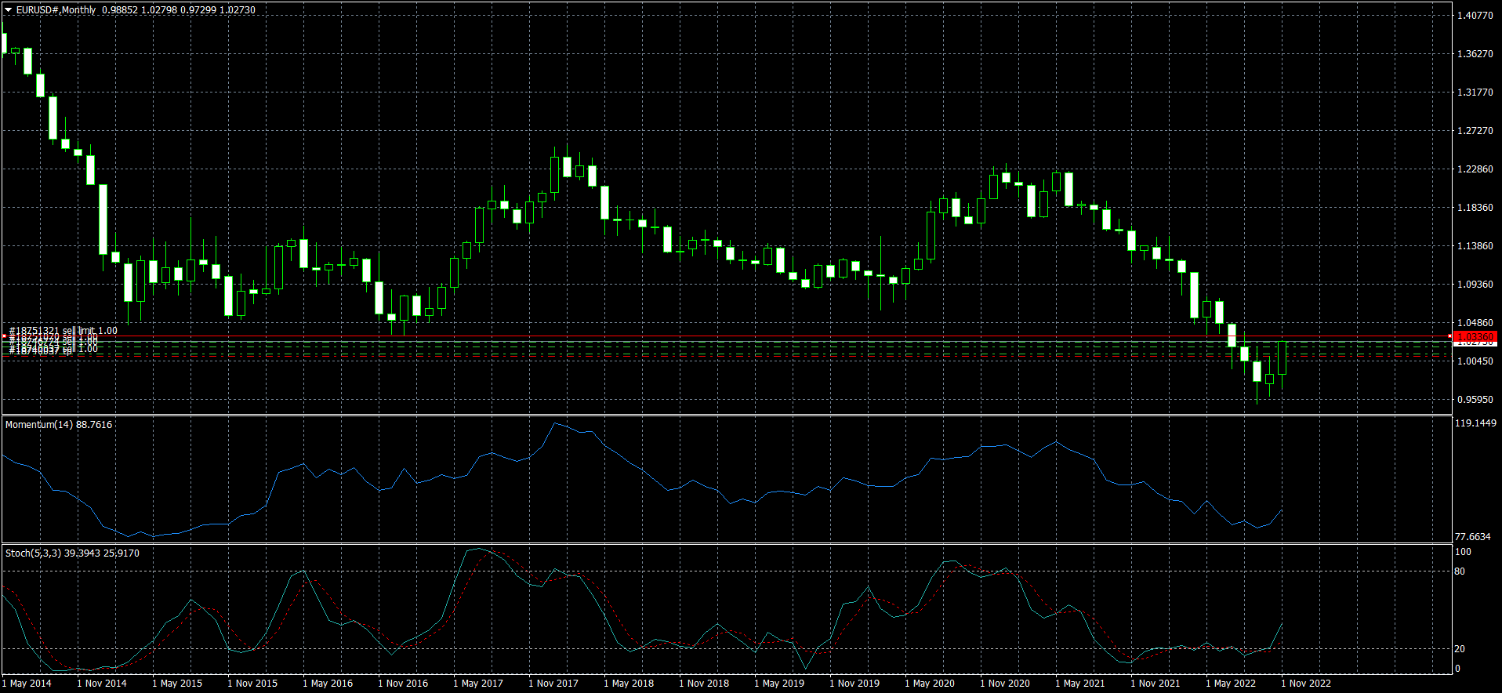The image size is (1502, 693).
Task: Select the red line's right-end square handle
Action: coord(1450,336)
